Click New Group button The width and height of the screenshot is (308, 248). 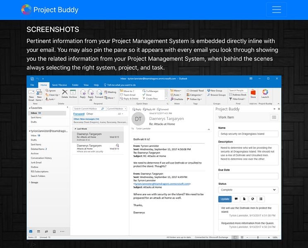214,91
